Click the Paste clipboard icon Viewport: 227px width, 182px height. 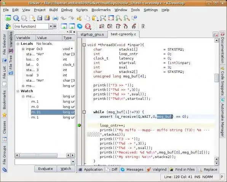pyautogui.click(x=95, y=18)
